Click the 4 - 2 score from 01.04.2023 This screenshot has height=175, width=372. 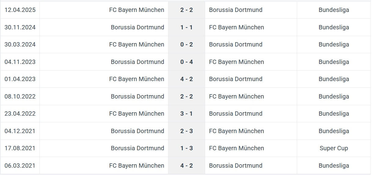[186, 79]
